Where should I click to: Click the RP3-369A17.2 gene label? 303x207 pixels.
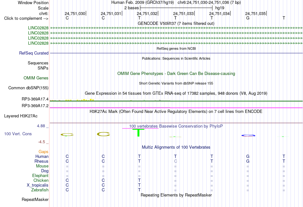35,106
